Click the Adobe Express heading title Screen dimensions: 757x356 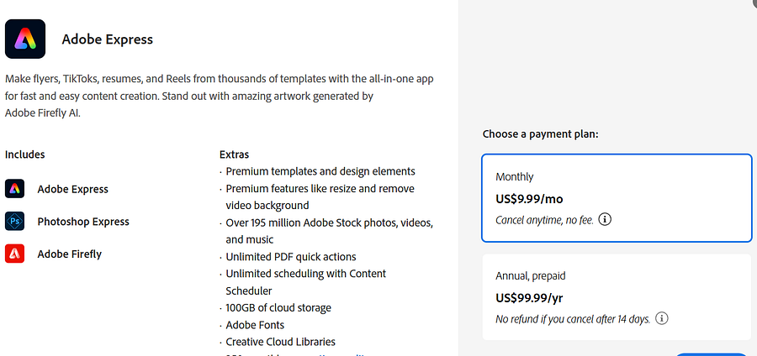tap(107, 39)
